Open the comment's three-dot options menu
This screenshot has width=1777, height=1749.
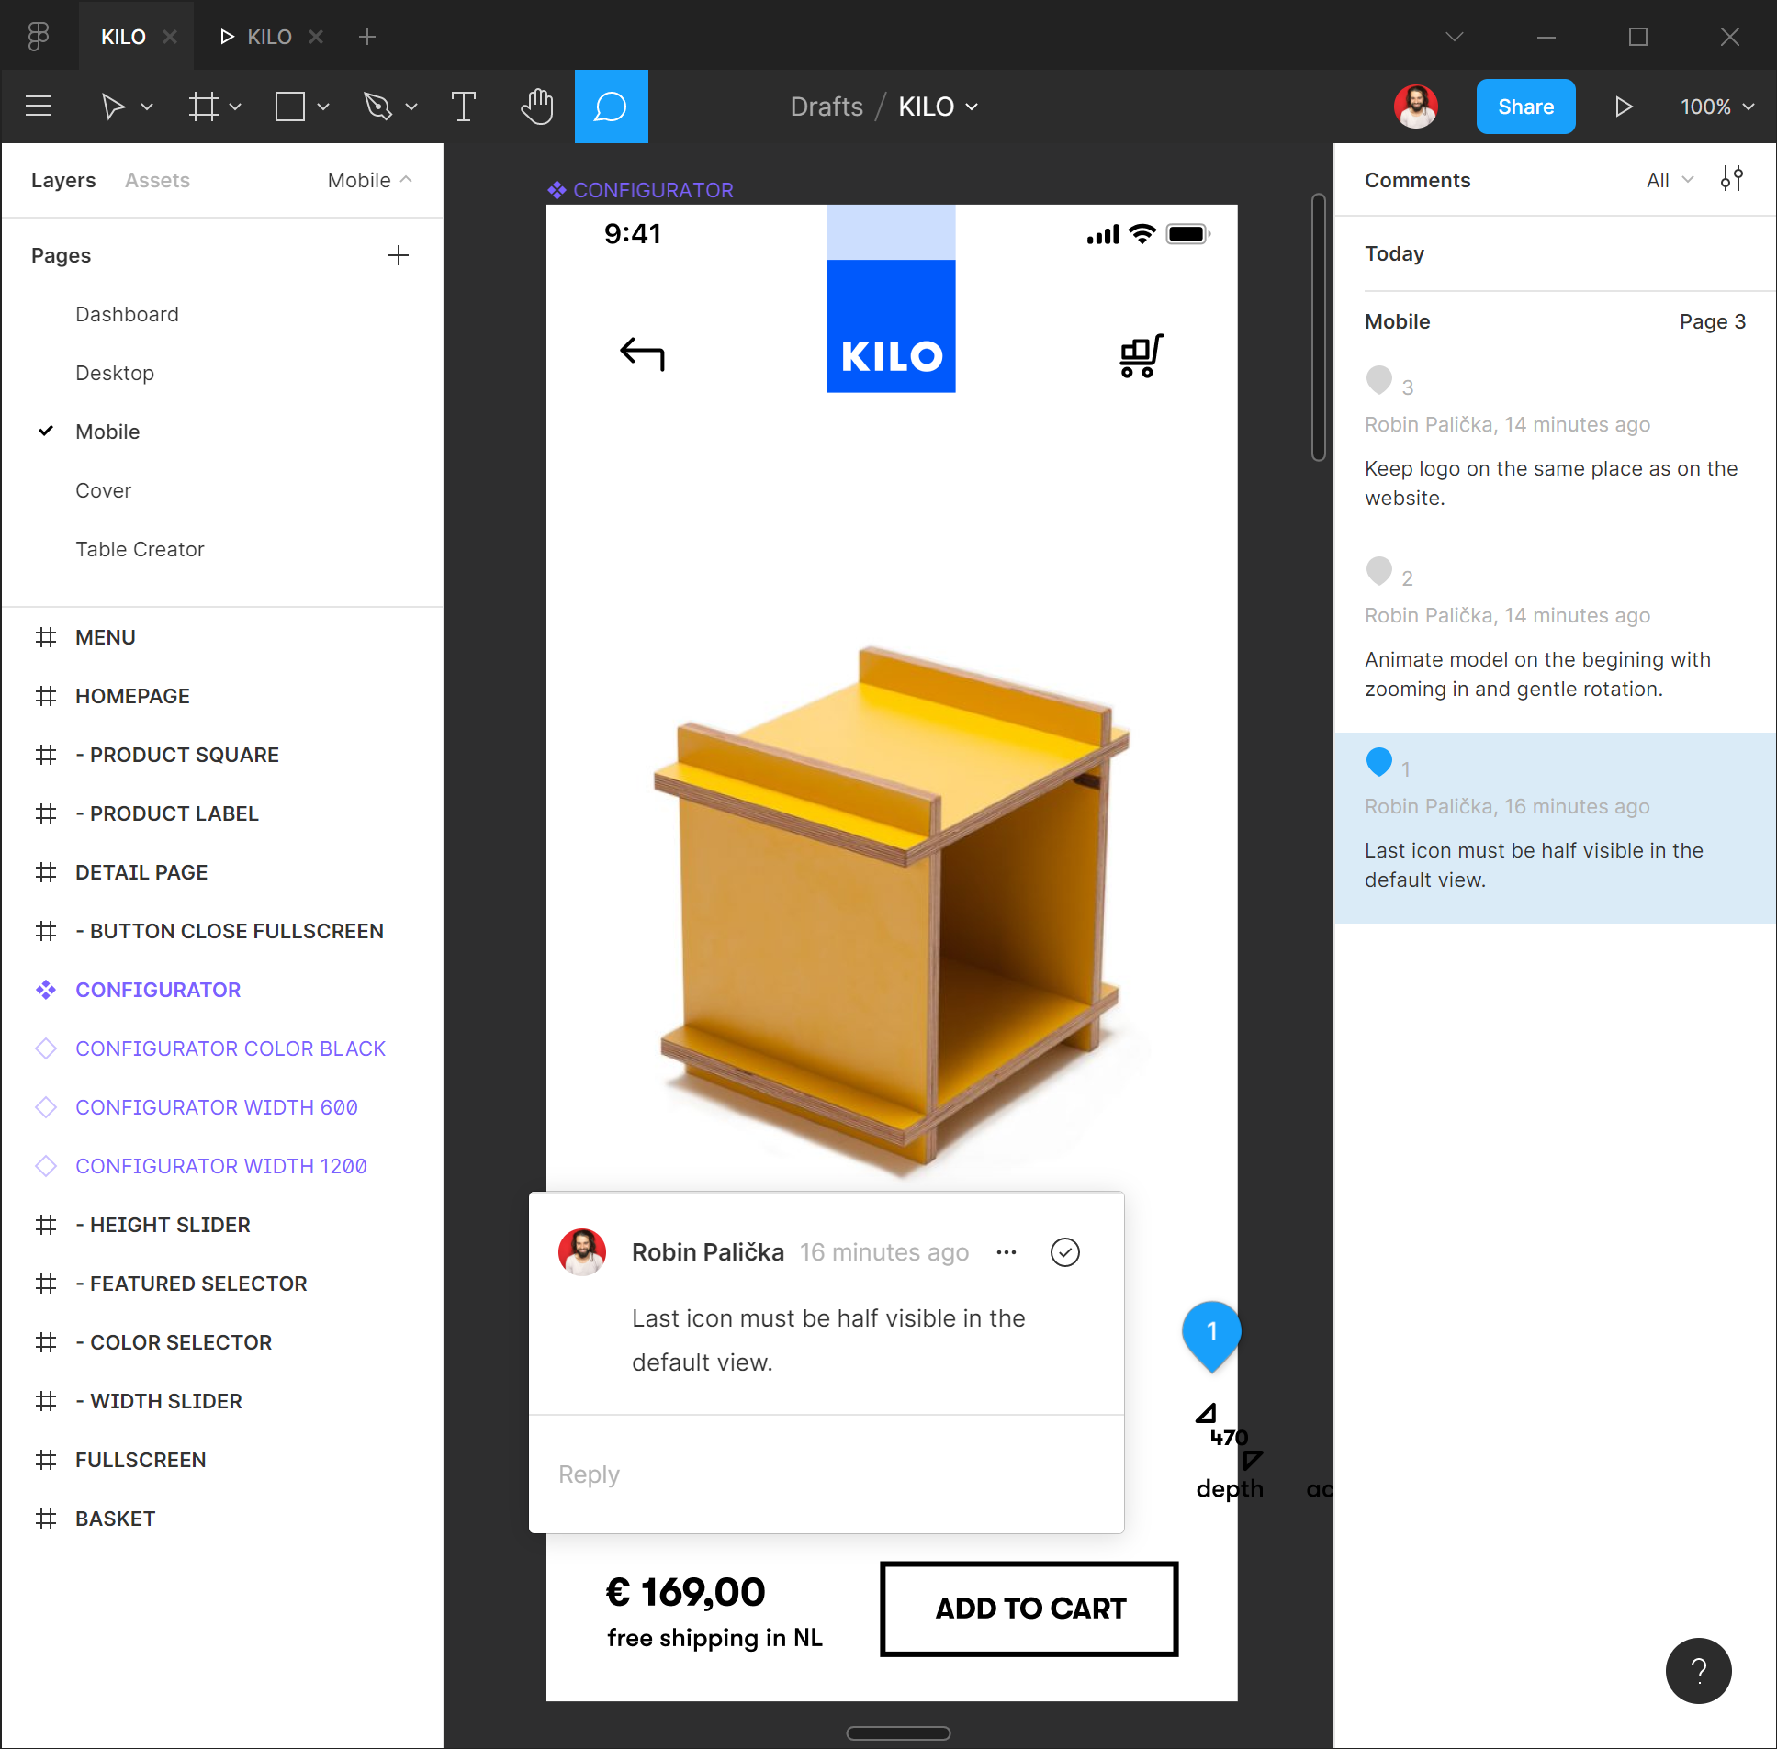1007,1252
